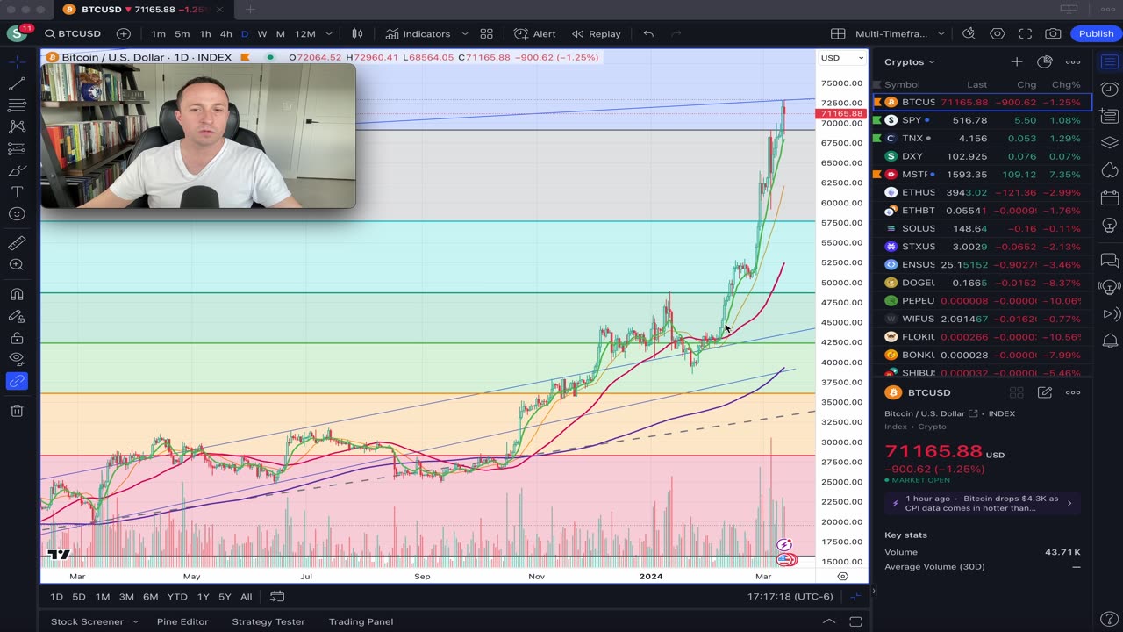The image size is (1123, 632).
Task: Open the forecasting and measurement tools
Action: point(17,149)
